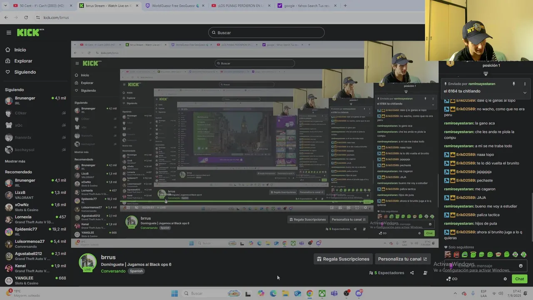Open Brunenger in Siguiendo list
The image size is (533, 300).
[35, 100]
